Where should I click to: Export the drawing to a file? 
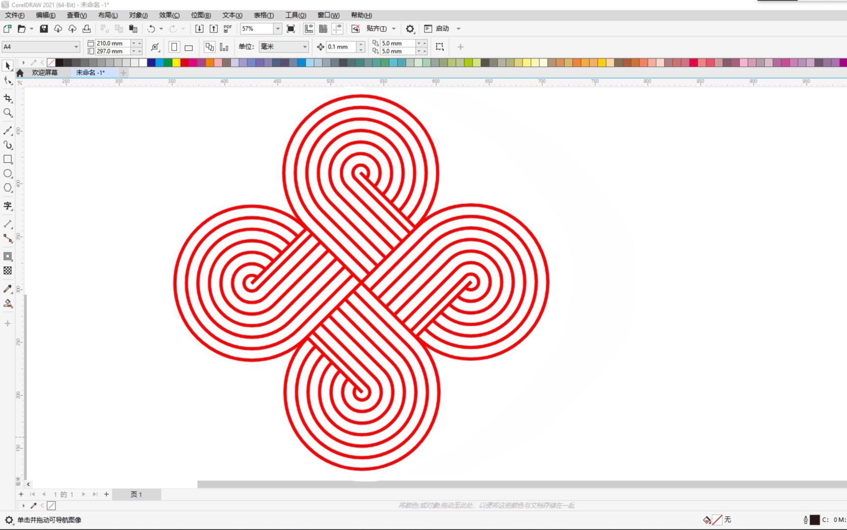[x=213, y=28]
